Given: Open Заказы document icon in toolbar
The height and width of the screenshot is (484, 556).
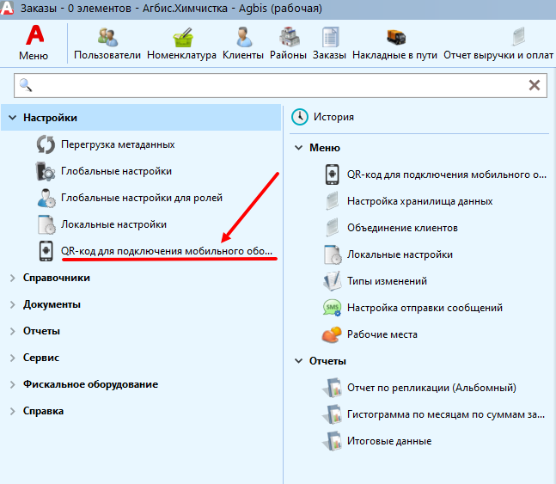Looking at the screenshot, I should pyautogui.click(x=330, y=37).
